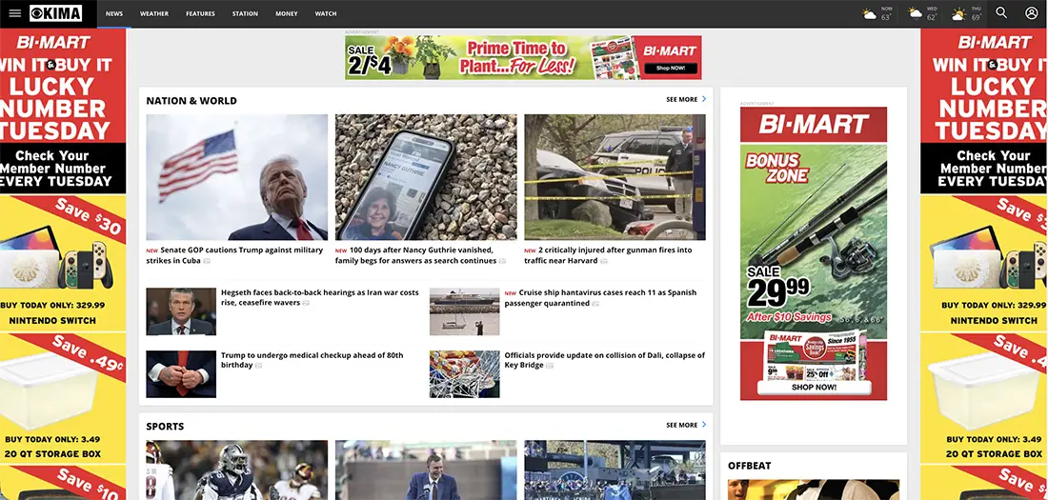Go to KIMA home logo
1048x500 pixels.
(56, 13)
